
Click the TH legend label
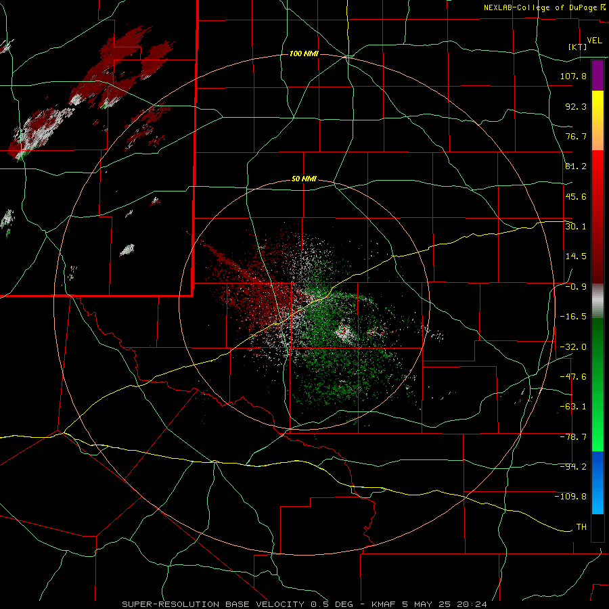click(581, 527)
